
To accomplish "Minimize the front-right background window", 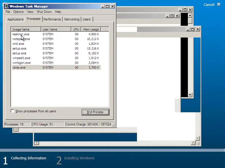I will point(188,29).
